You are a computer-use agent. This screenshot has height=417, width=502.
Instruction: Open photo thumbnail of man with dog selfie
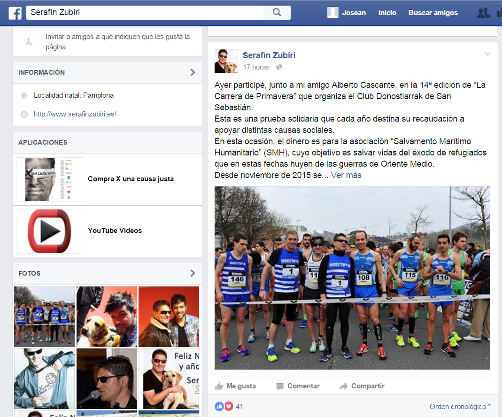point(107,317)
